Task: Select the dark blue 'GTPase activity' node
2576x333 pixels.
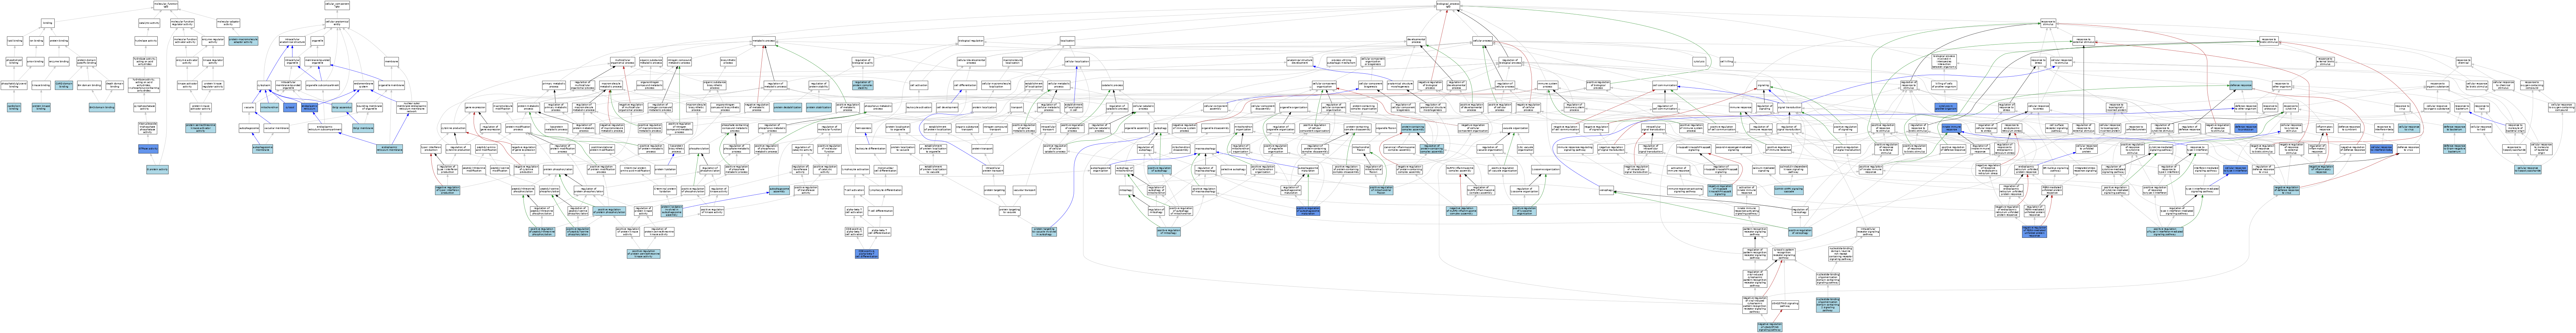Action: [x=148, y=149]
